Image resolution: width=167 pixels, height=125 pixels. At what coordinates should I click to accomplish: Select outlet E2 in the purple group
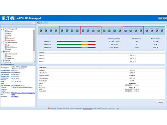(130, 31)
